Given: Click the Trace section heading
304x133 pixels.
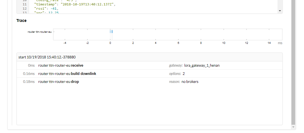Looking at the screenshot, I should (21, 21).
